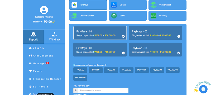Click the Messages envelope icon
Image resolution: width=211 pixels, height=95 pixels.
pos(30,64)
